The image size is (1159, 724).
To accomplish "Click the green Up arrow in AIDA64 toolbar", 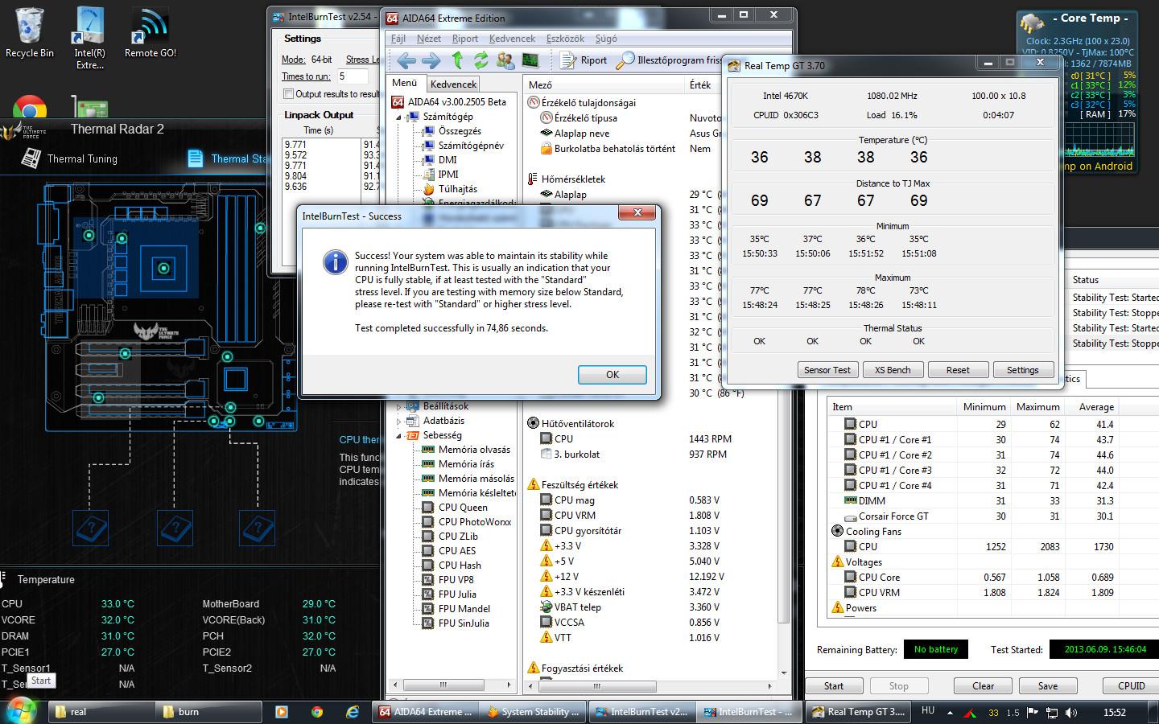I will click(457, 60).
